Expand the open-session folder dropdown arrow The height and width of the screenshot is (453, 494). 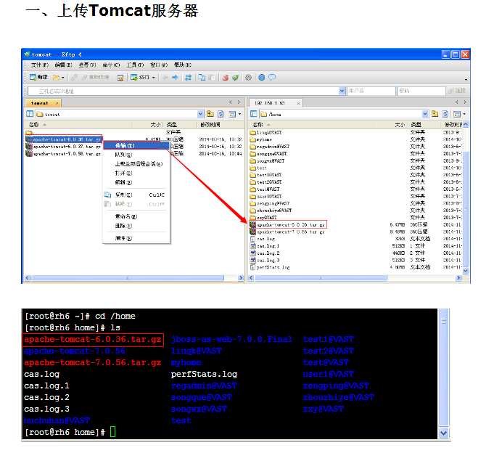pyautogui.click(x=63, y=78)
